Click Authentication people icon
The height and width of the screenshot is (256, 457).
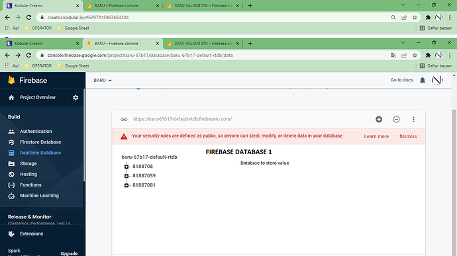[11, 132]
